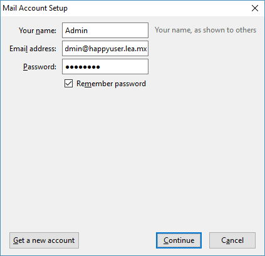
Task: Place cursor on the masked password dots
Action: tap(83, 67)
